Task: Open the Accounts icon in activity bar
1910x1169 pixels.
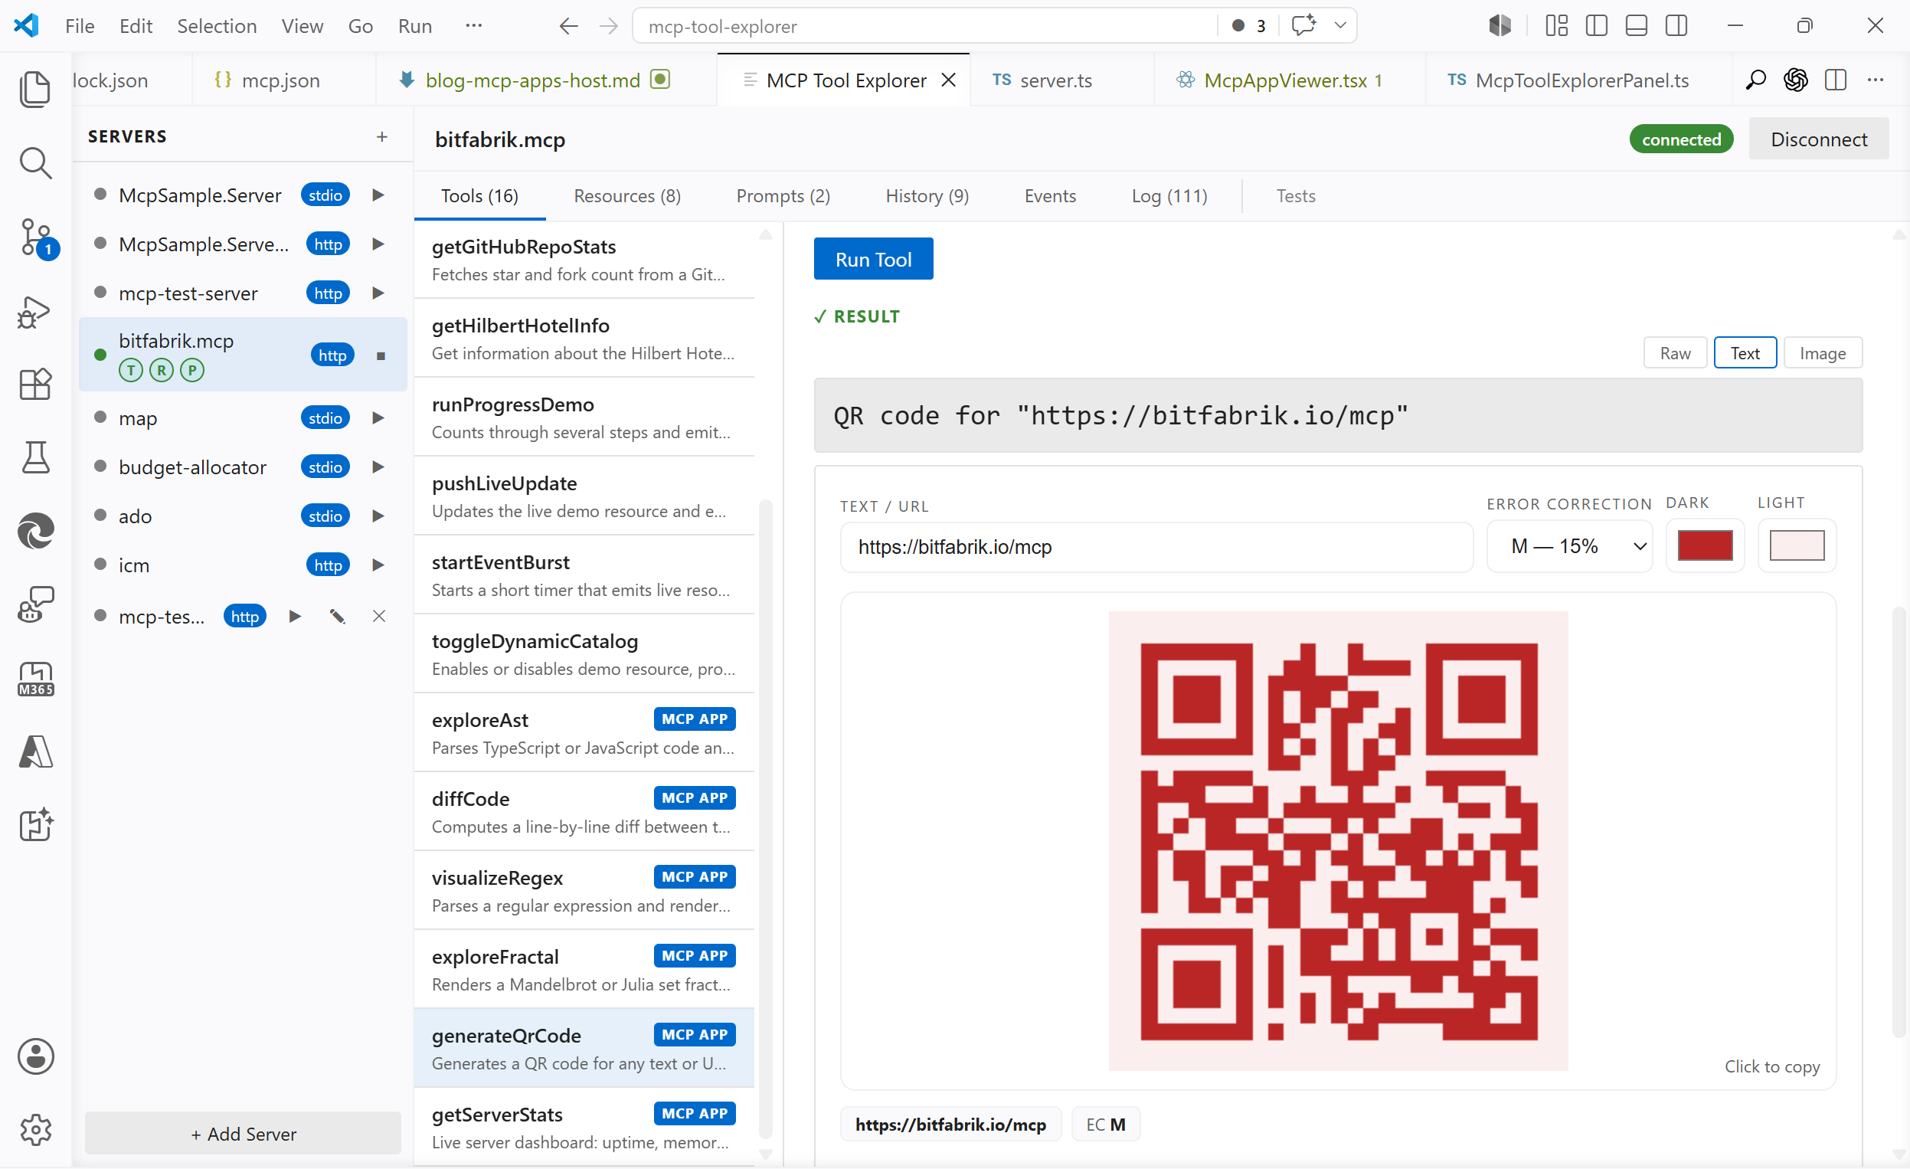Action: pyautogui.click(x=35, y=1056)
